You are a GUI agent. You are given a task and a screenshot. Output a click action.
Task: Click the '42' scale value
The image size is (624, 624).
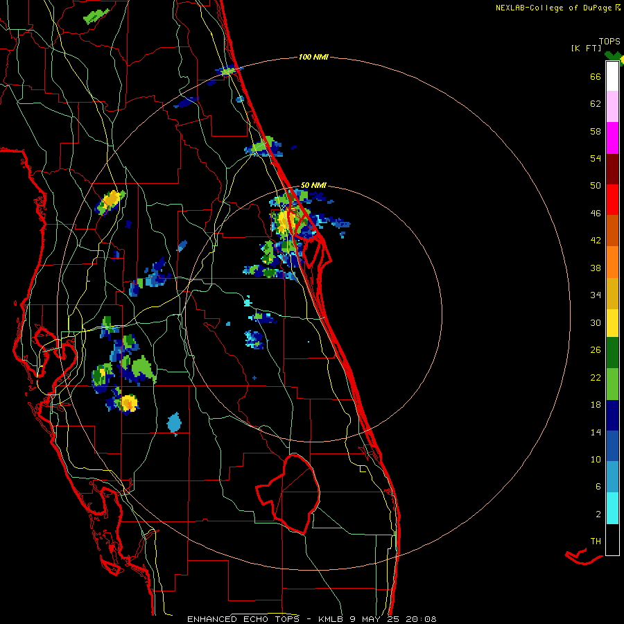(596, 241)
